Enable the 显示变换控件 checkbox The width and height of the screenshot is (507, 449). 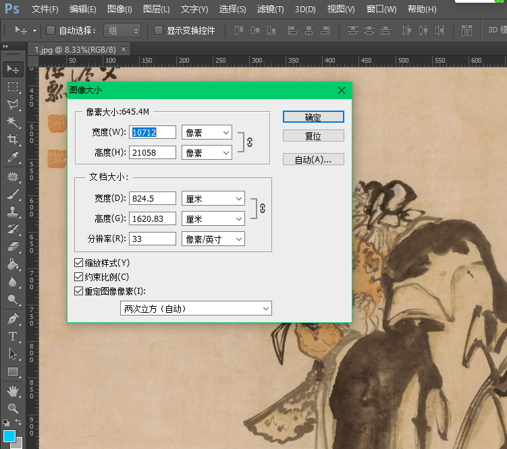click(159, 30)
